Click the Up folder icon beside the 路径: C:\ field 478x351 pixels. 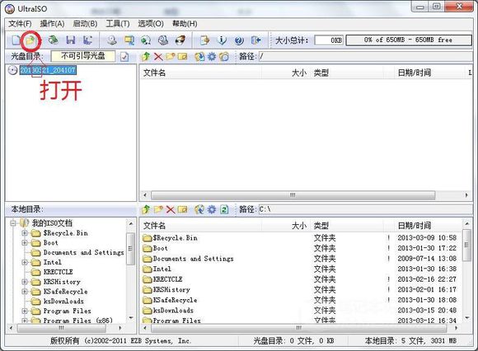click(x=146, y=209)
